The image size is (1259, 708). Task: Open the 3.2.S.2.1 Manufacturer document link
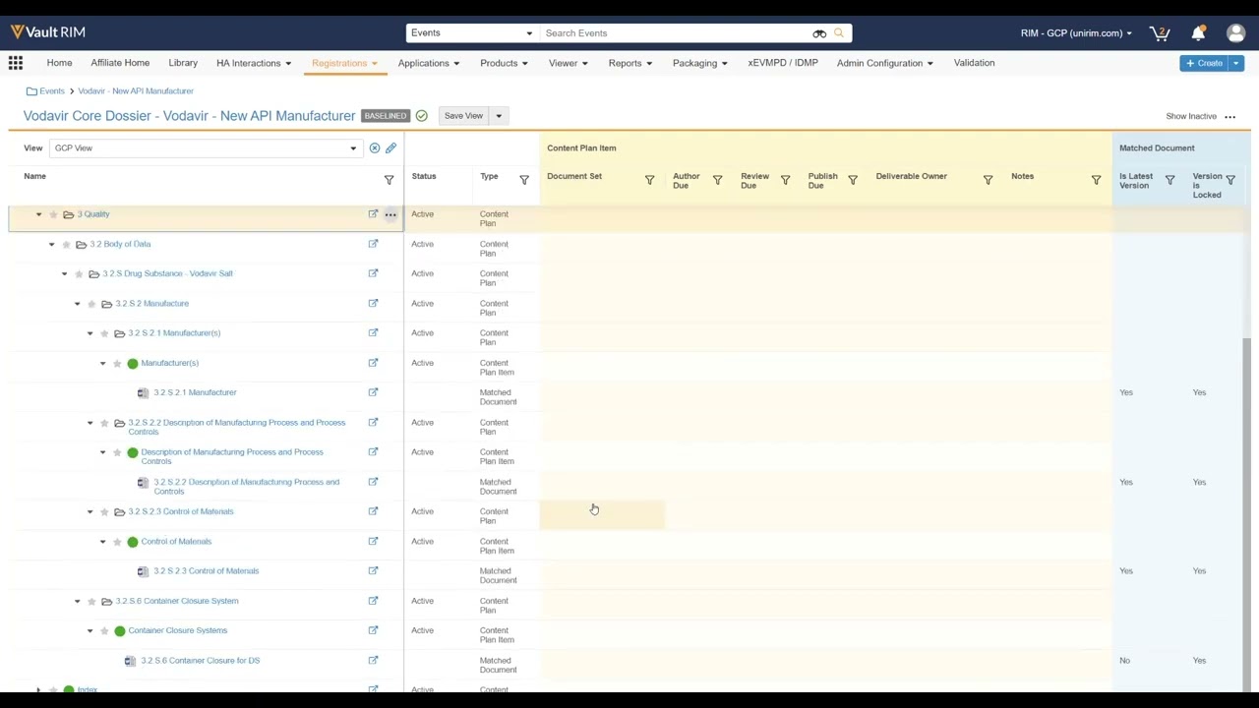click(x=195, y=392)
